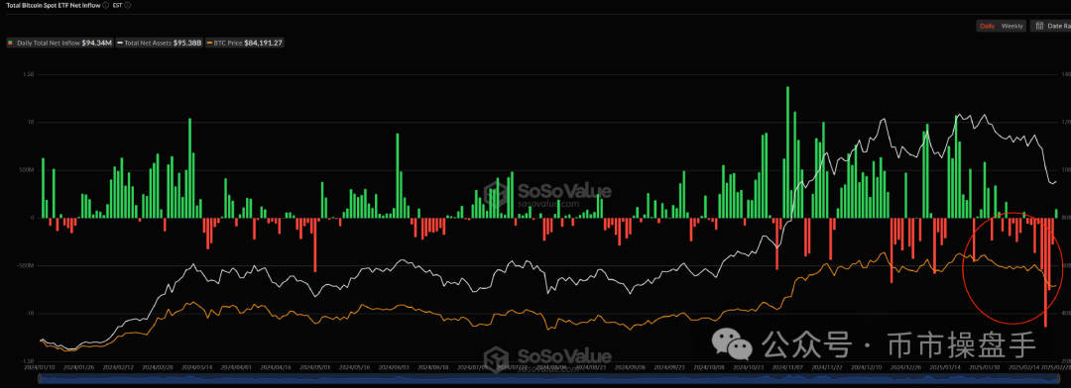This screenshot has height=388, width=1071.
Task: Click the orange BTC Price legend marker
Action: pyautogui.click(x=209, y=43)
